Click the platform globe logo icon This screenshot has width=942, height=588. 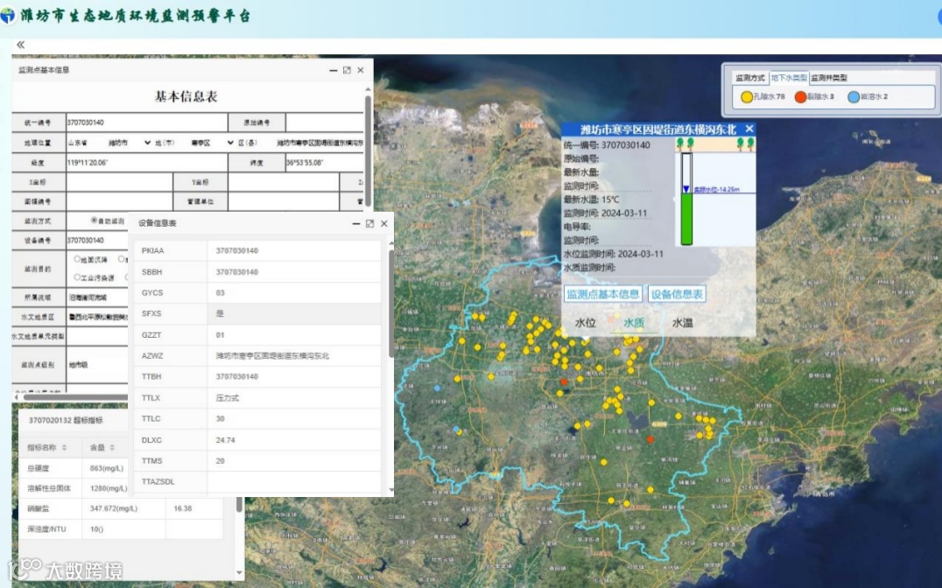click(x=10, y=16)
